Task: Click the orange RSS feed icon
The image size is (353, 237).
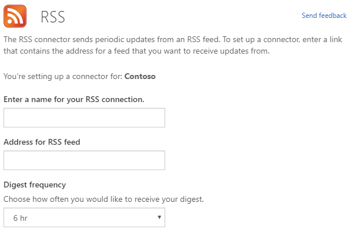Action: 15,16
